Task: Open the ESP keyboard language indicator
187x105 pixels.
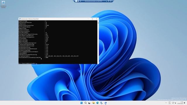Action: pyautogui.click(x=169, y=103)
